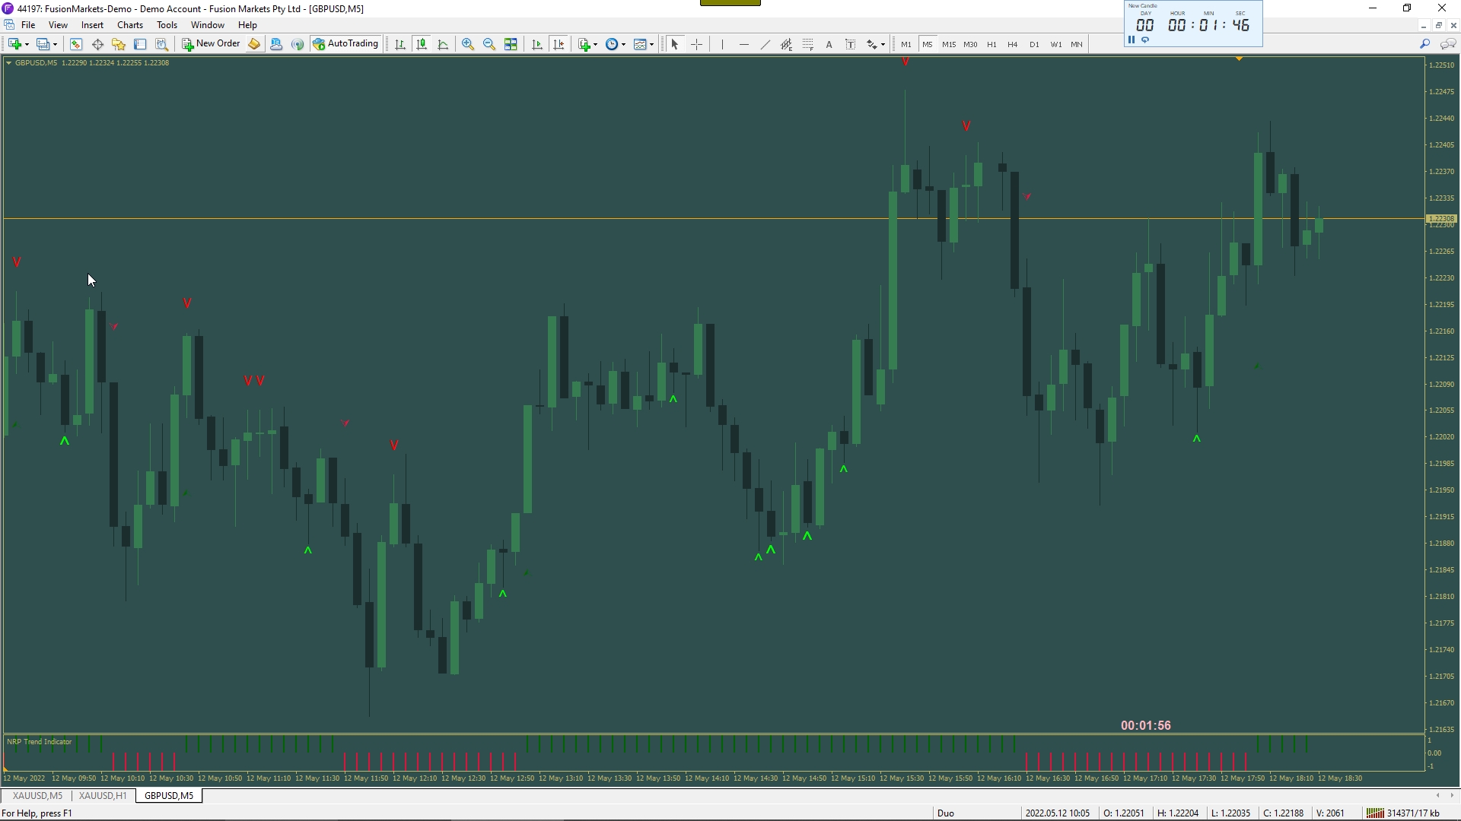Open the Charts menu
The image size is (1461, 821).
pos(130,25)
